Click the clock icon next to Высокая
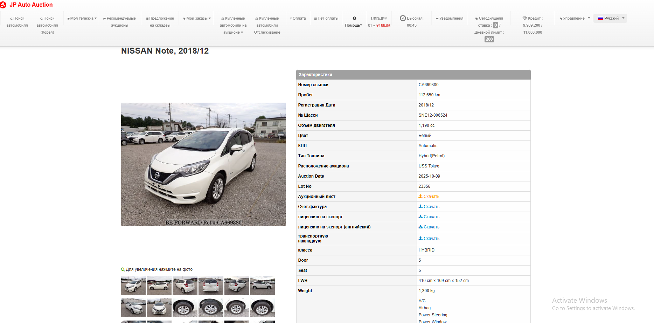 [403, 18]
